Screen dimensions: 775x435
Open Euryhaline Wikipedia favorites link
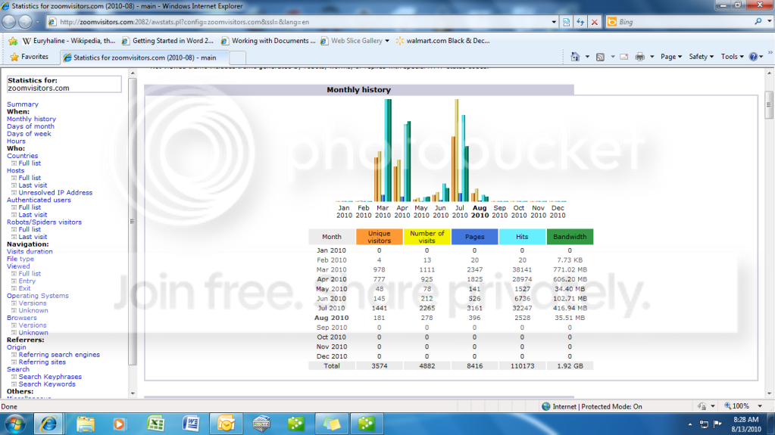pos(69,41)
